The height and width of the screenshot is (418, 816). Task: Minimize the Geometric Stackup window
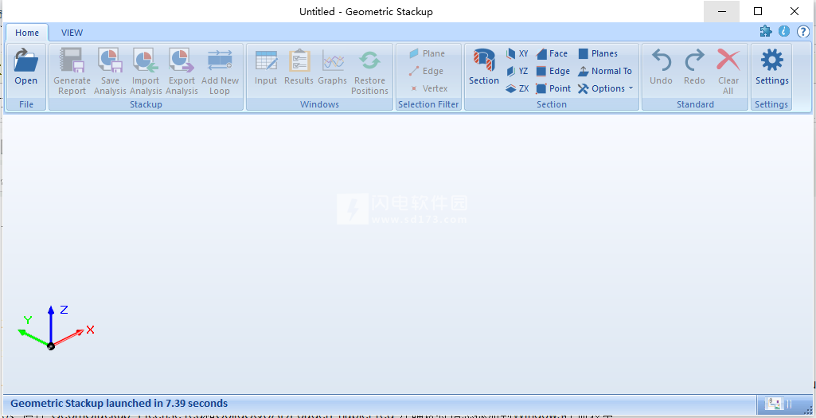coord(721,11)
